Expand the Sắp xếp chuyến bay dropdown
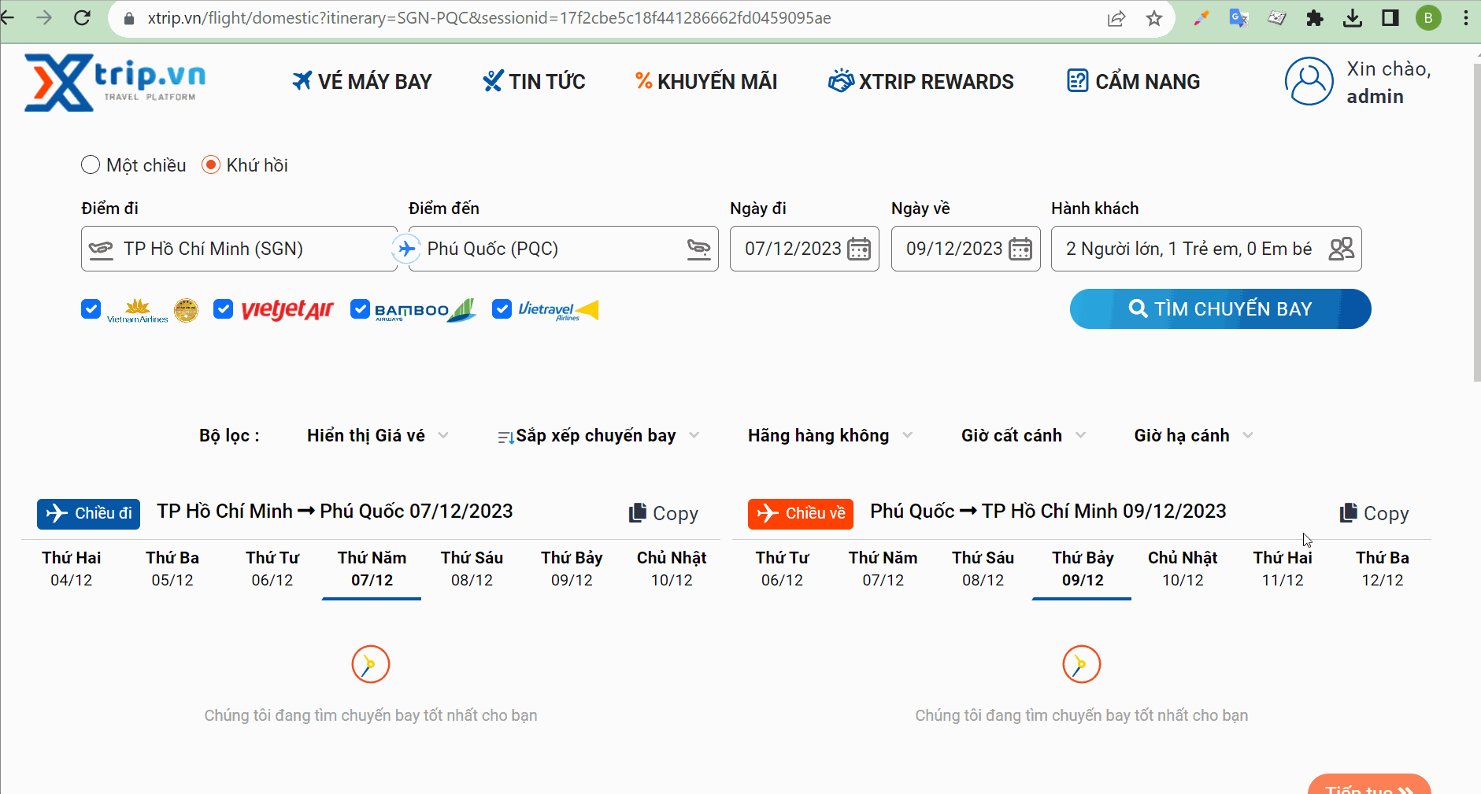 (x=598, y=435)
